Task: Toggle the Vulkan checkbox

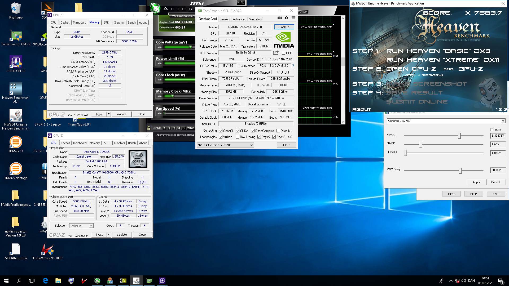Action: pyautogui.click(x=221, y=137)
